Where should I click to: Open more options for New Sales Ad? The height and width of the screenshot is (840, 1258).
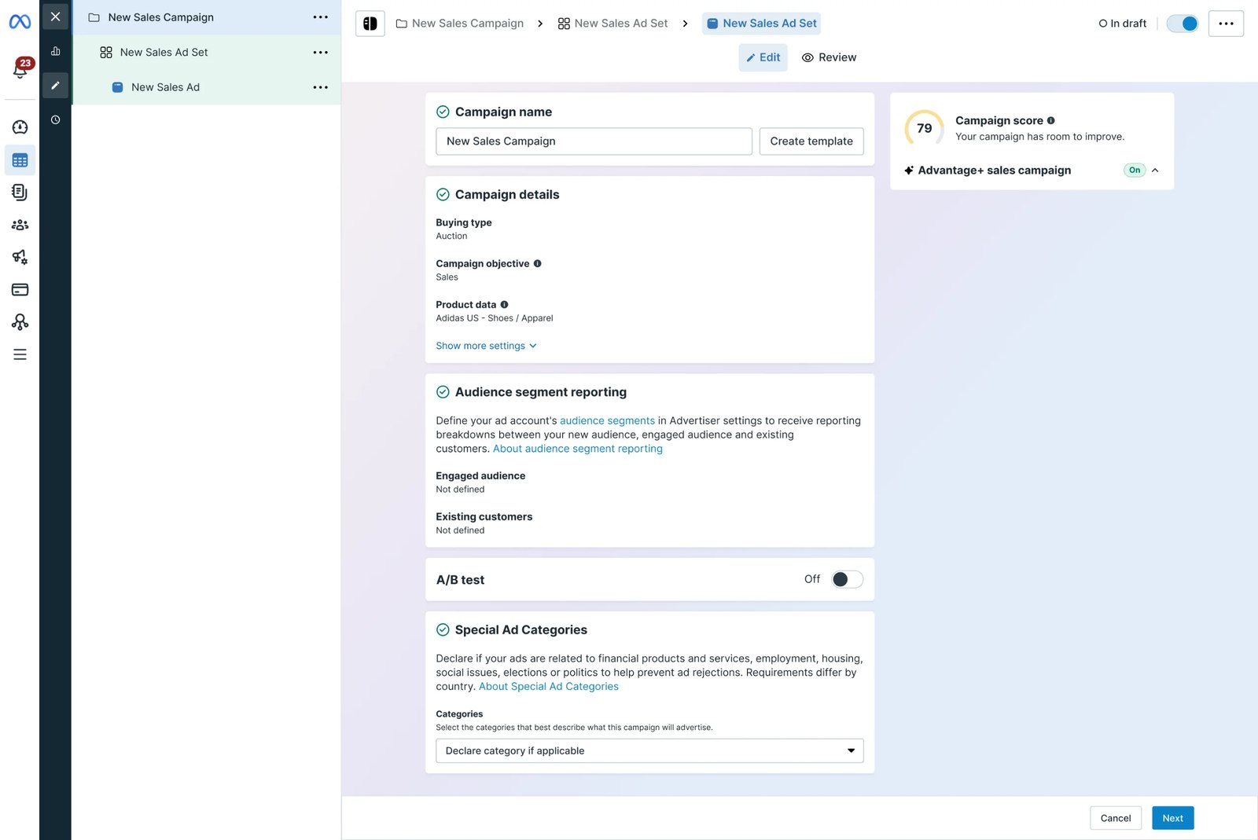tap(320, 87)
